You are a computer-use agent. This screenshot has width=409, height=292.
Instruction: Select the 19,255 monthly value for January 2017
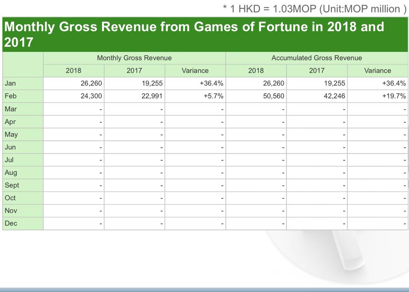point(152,83)
